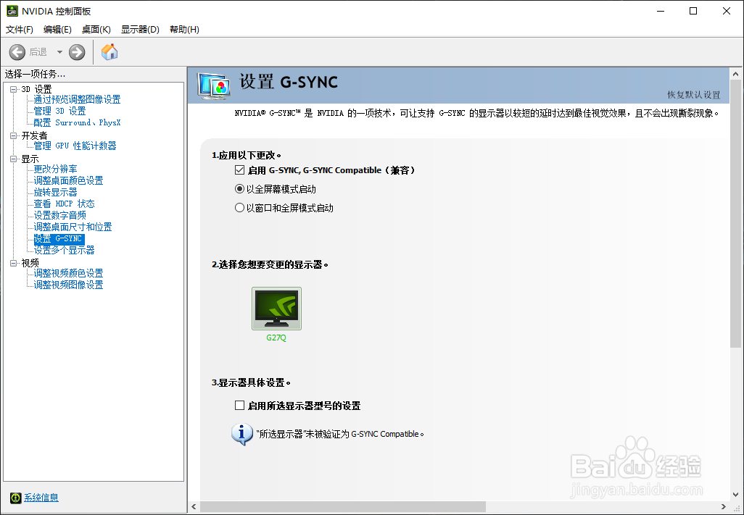
Task: Open 管理 3D 设置
Action: pos(59,111)
